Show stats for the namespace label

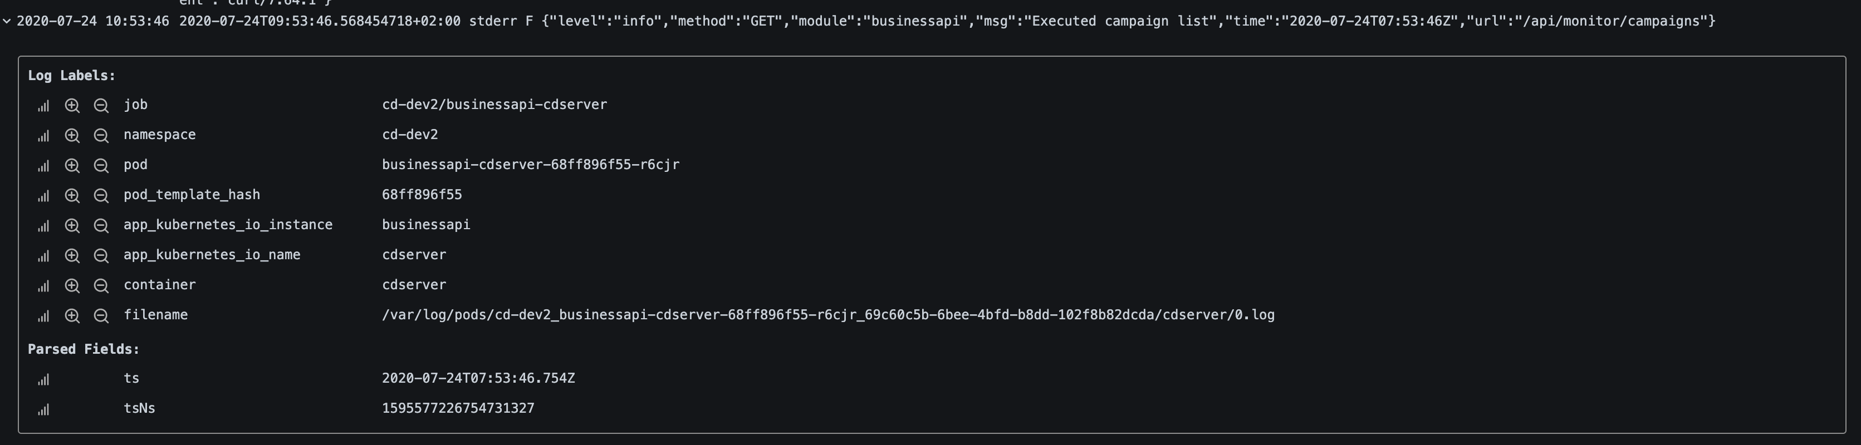[43, 135]
